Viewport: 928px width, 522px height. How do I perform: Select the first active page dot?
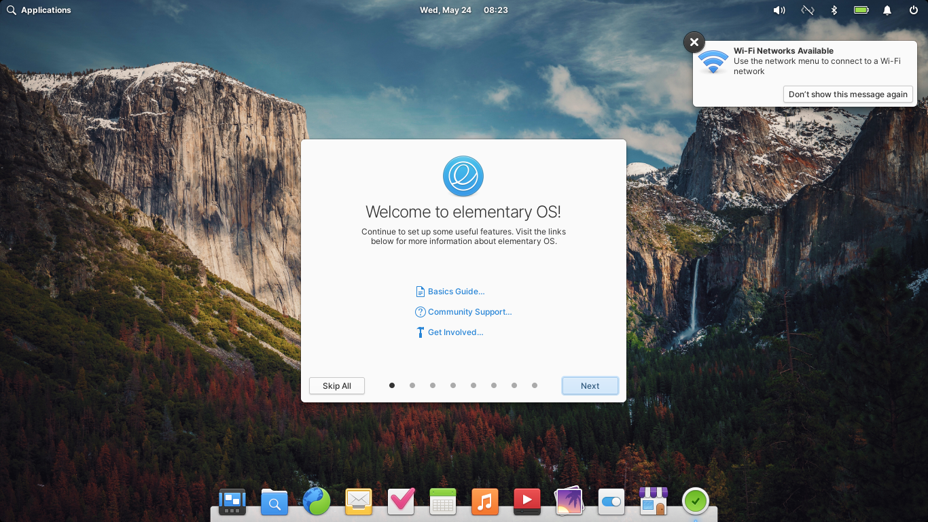392,385
